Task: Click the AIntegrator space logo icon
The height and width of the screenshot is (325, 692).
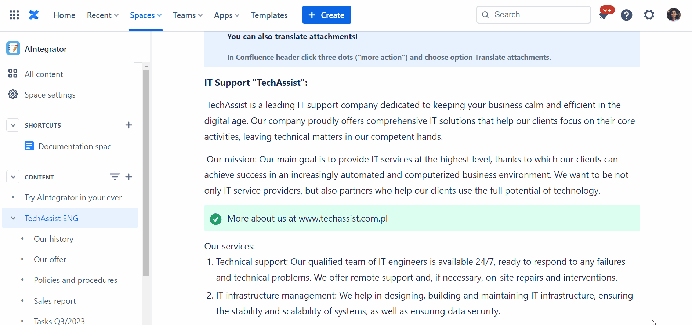Action: (x=13, y=48)
